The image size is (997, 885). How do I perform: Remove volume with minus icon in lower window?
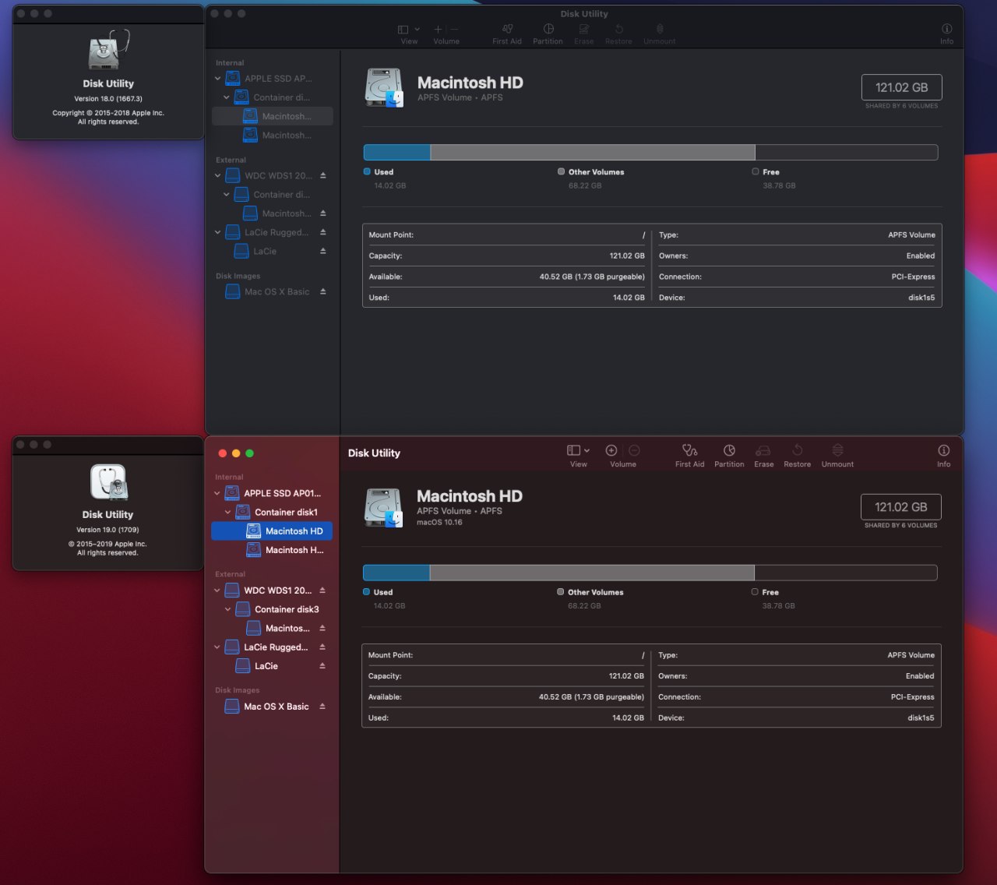pos(634,450)
